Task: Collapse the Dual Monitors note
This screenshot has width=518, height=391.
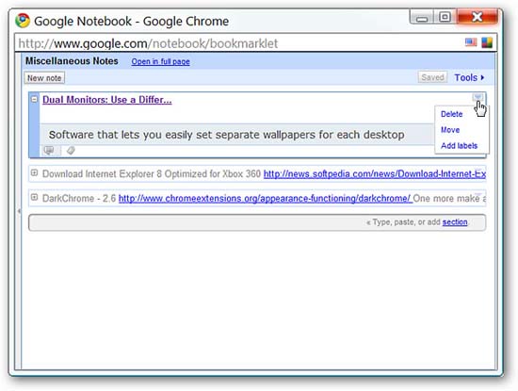Action: (34, 99)
